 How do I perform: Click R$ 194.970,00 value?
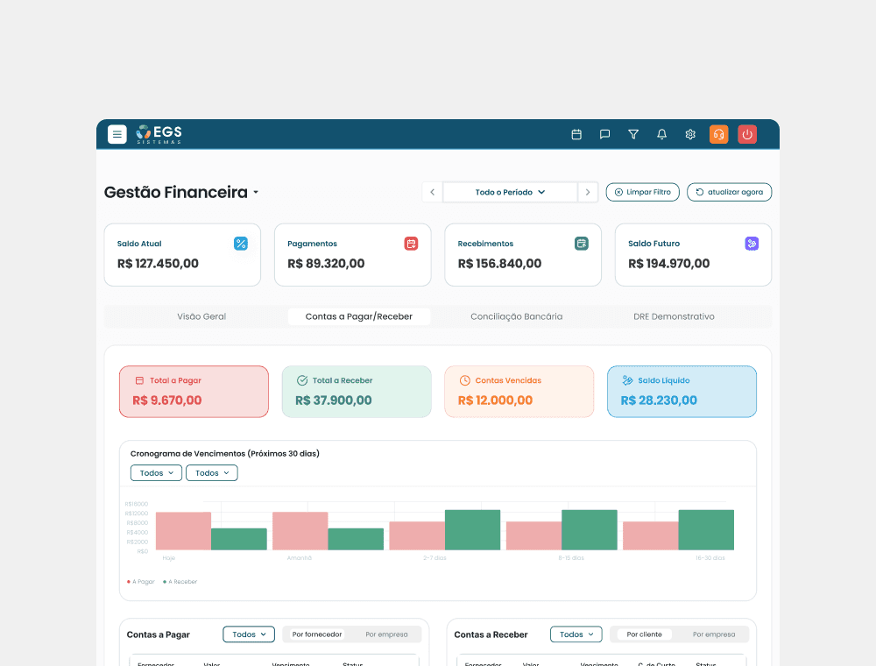668,264
